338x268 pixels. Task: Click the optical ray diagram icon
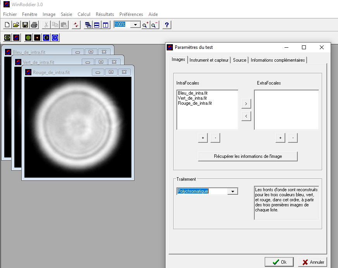pos(7,38)
